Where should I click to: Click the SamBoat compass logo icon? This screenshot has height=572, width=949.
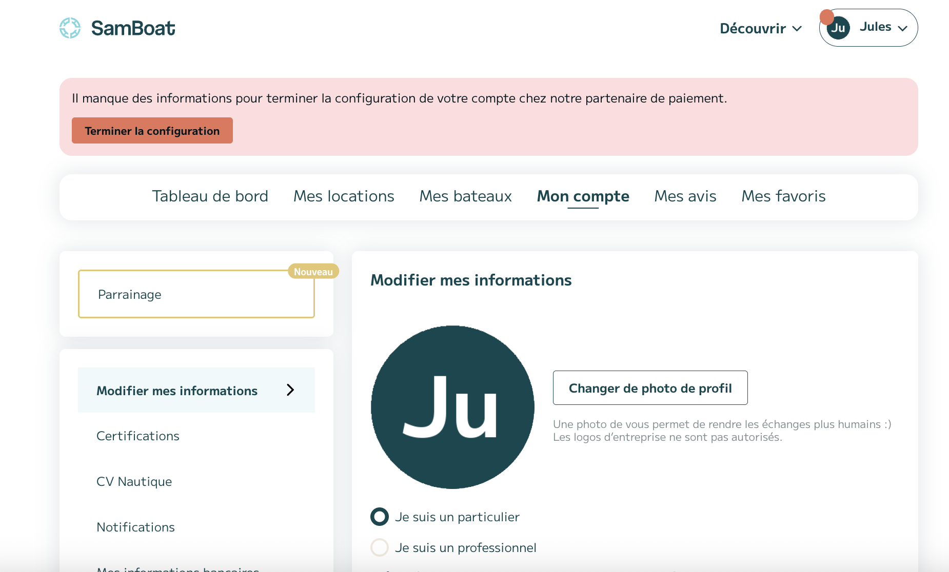pos(70,28)
